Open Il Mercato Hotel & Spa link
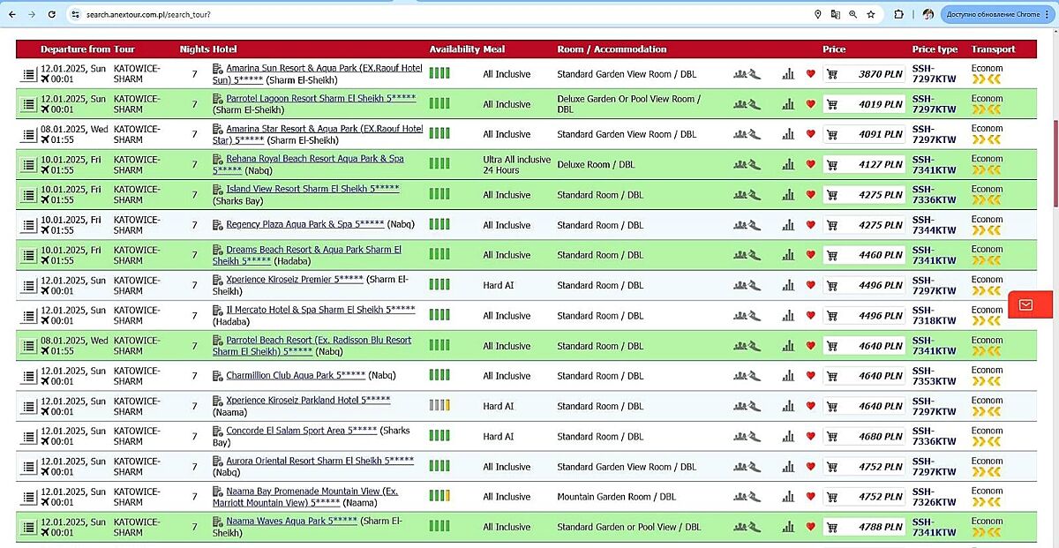This screenshot has width=1059, height=548. coord(320,311)
